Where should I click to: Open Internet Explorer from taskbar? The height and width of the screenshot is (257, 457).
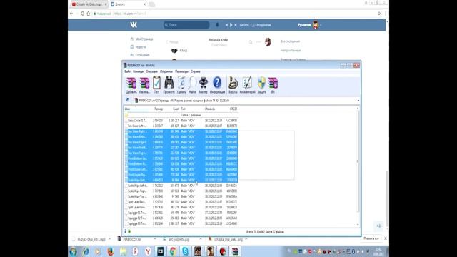(x=86, y=251)
